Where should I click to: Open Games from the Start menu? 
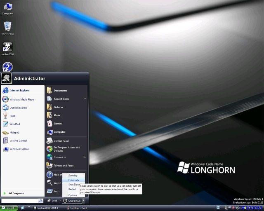[66, 124]
